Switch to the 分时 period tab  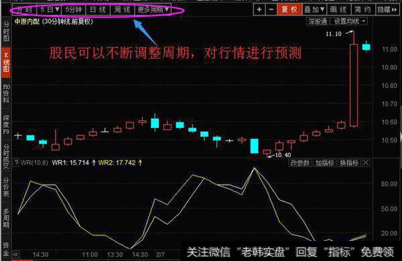pos(25,10)
